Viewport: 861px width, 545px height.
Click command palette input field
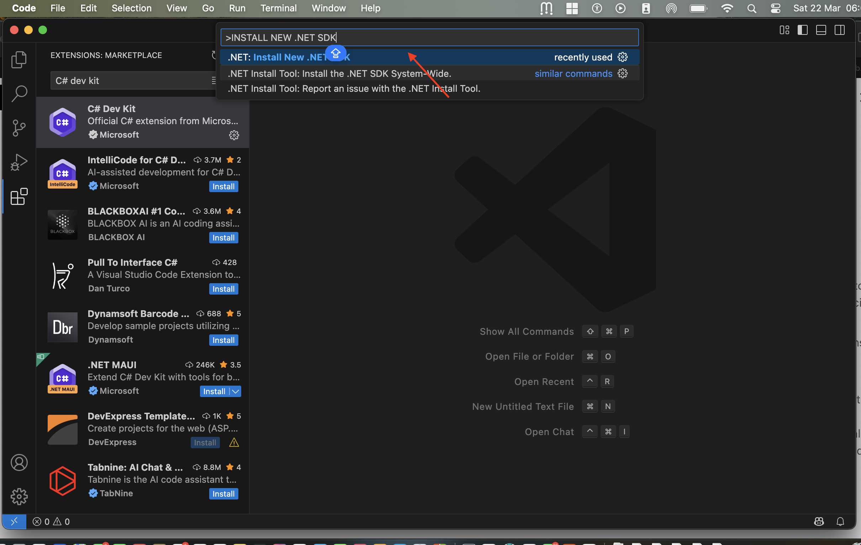tap(429, 38)
